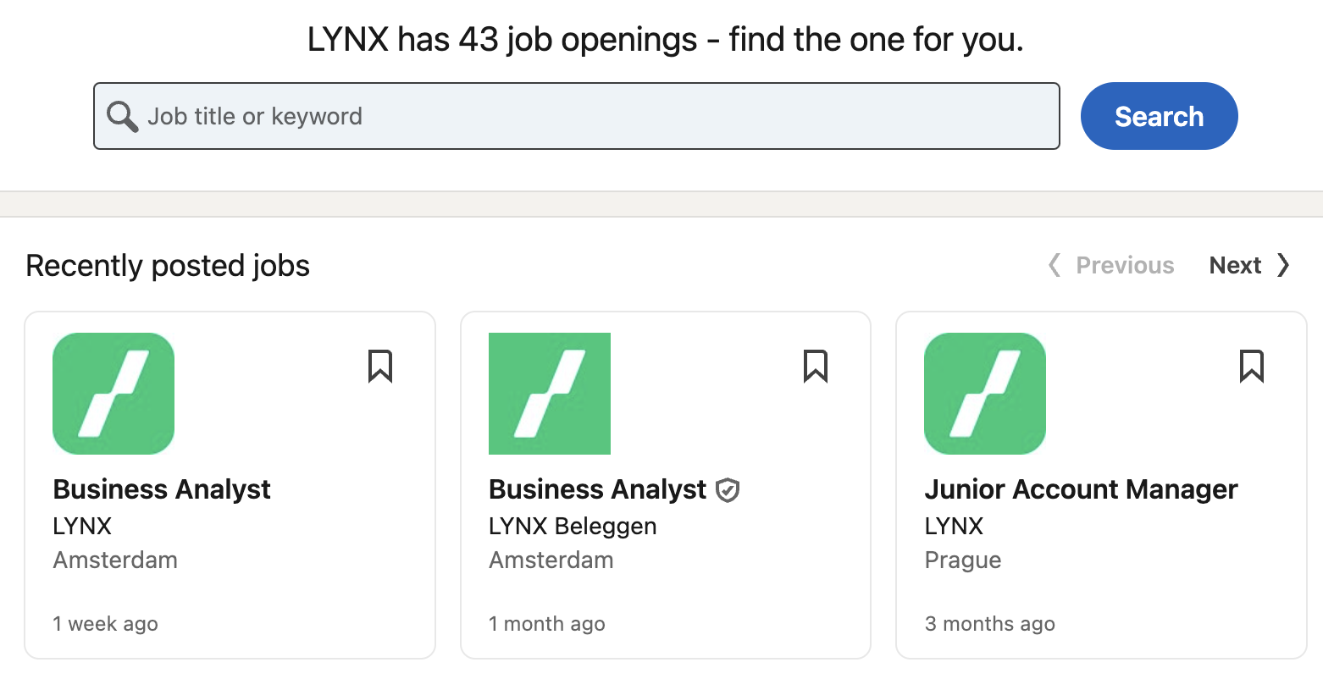
Task: Click the '1 week ago' timestamp
Action: coord(105,624)
